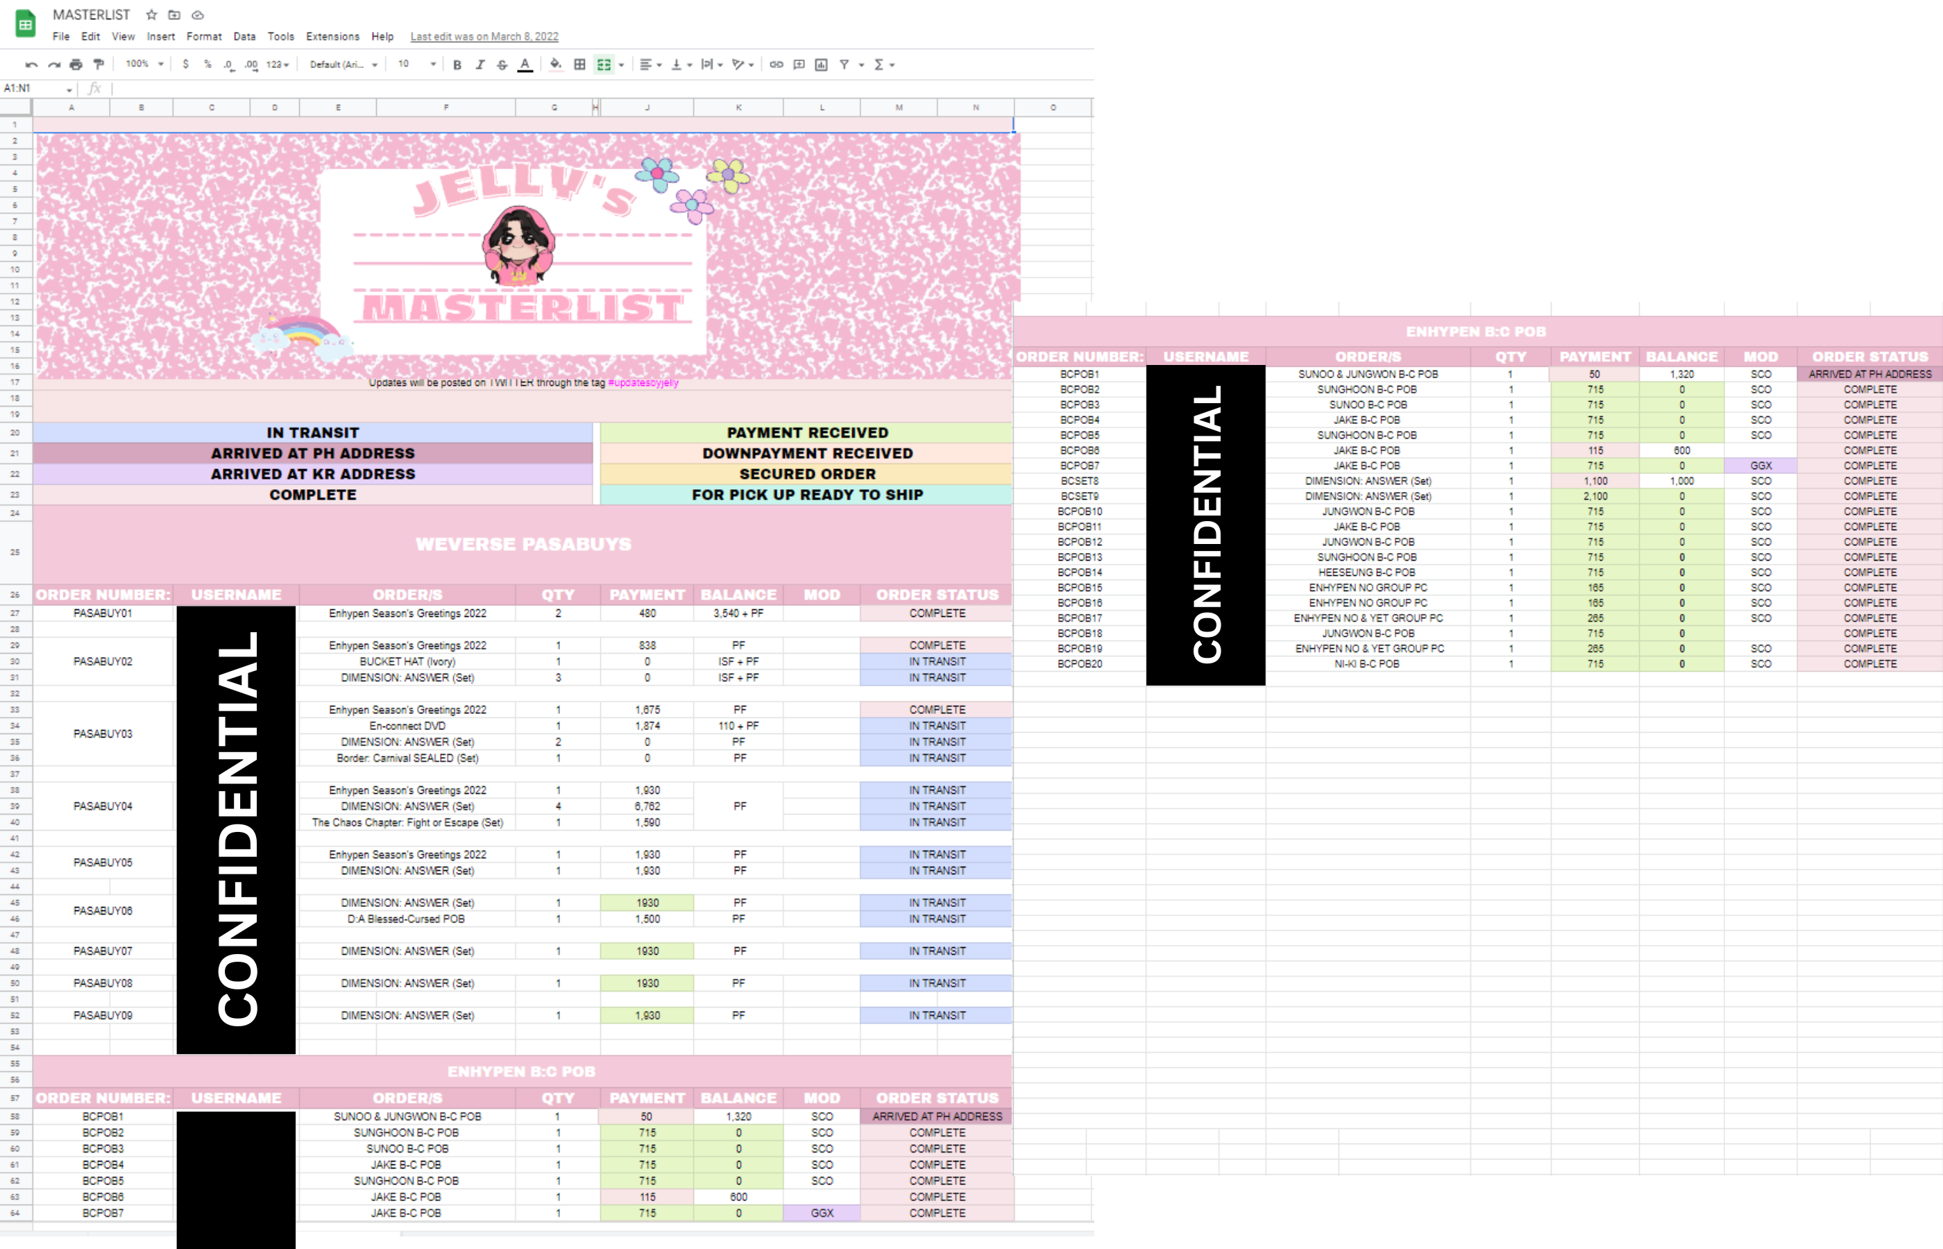The height and width of the screenshot is (1249, 1943).
Task: Select the paint format roller icon
Action: 99,65
